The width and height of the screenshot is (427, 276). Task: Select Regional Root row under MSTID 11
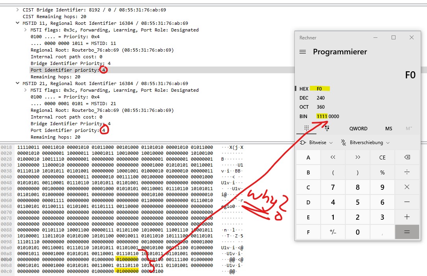tap(102, 50)
